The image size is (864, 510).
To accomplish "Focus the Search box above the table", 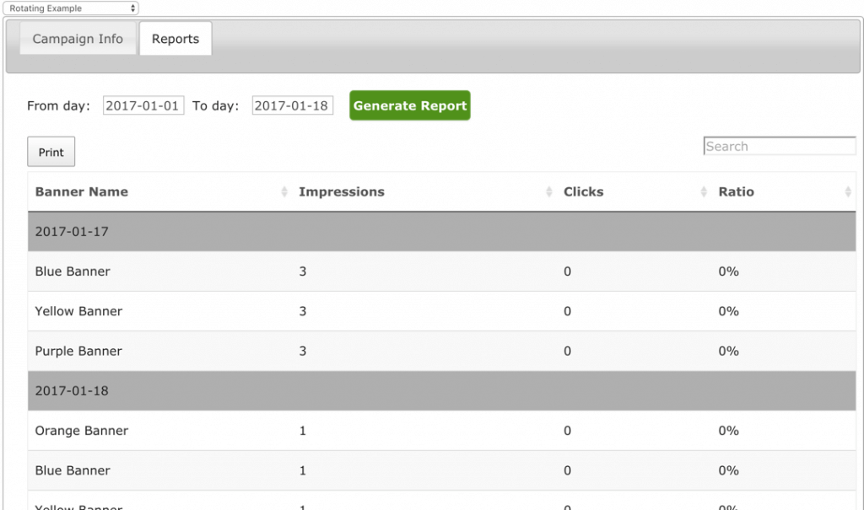I will [780, 147].
